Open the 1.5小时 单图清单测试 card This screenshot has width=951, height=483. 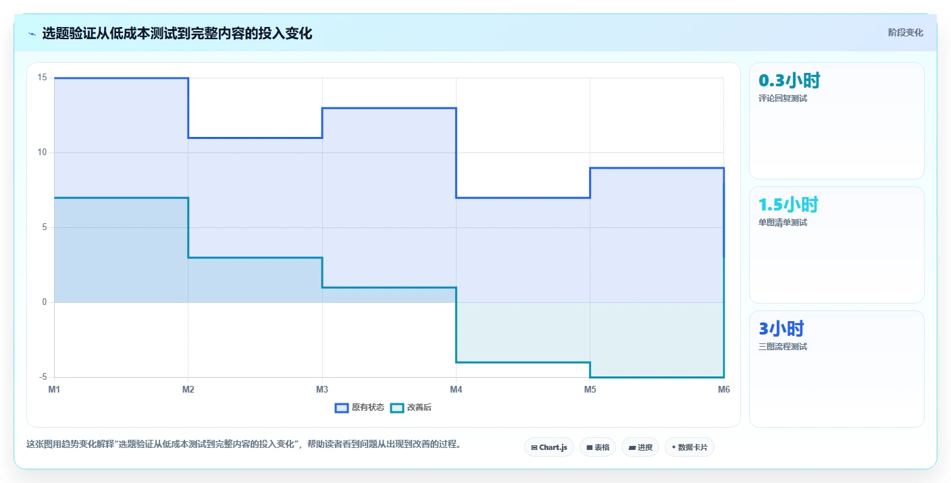tap(837, 245)
